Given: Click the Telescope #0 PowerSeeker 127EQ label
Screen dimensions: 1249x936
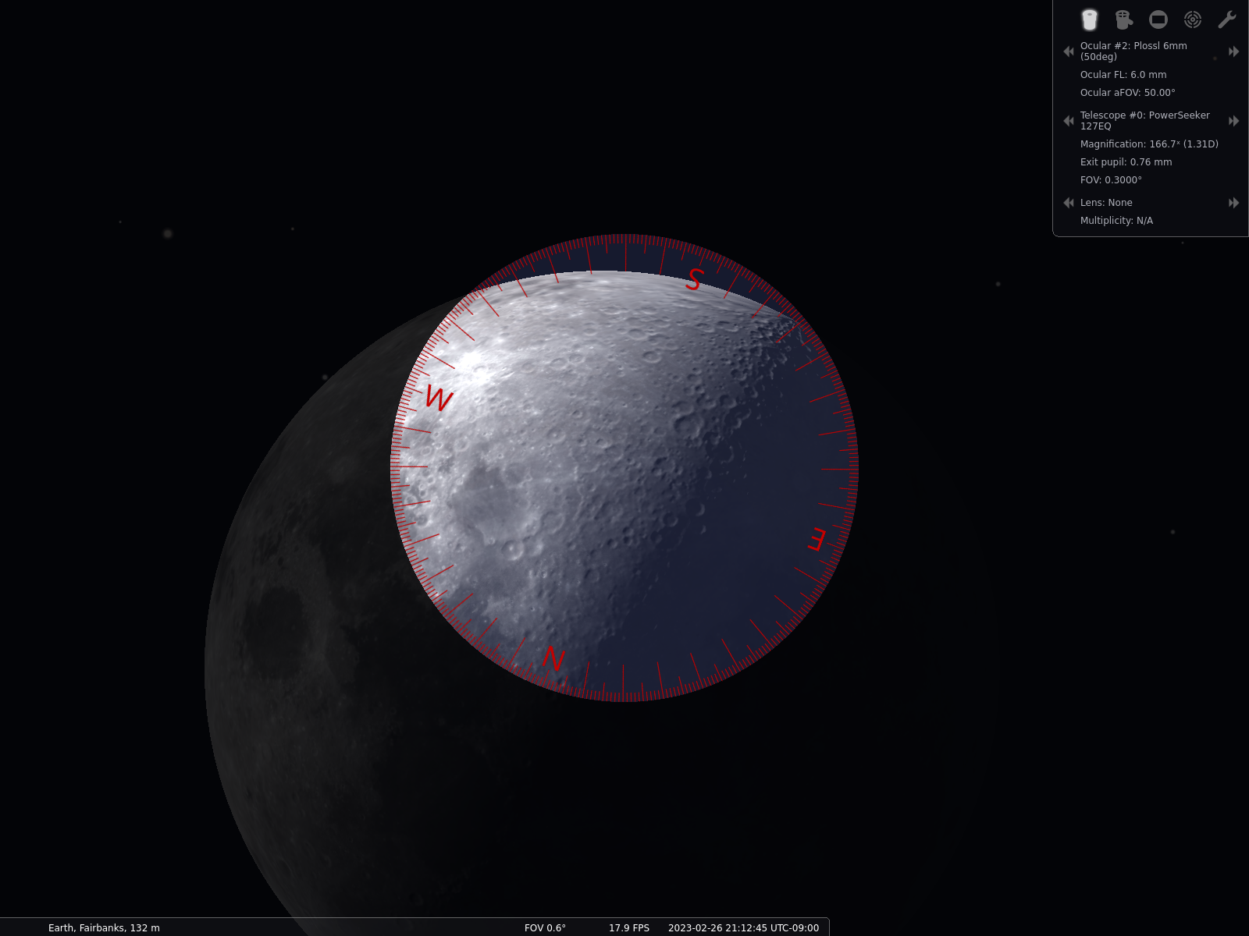Looking at the screenshot, I should [1144, 121].
